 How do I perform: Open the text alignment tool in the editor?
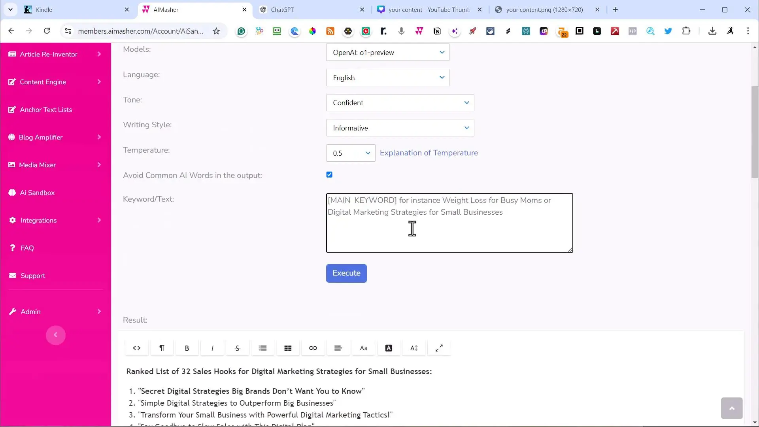338,348
